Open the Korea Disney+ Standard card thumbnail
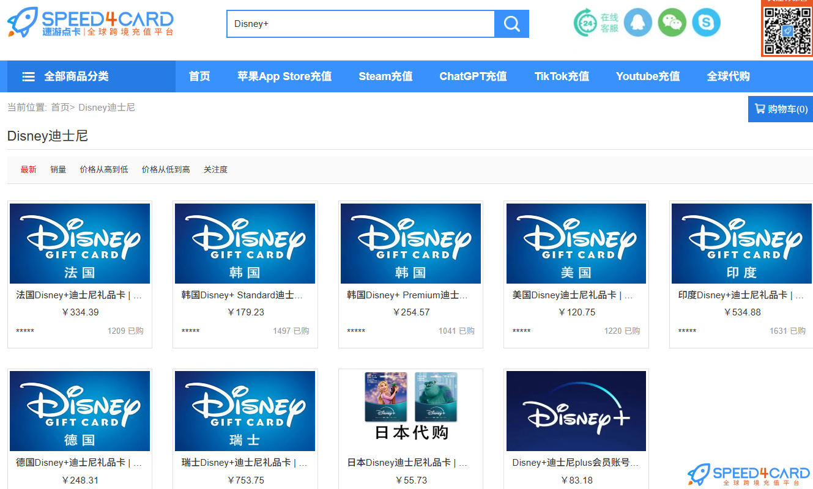The width and height of the screenshot is (813, 489). click(245, 243)
